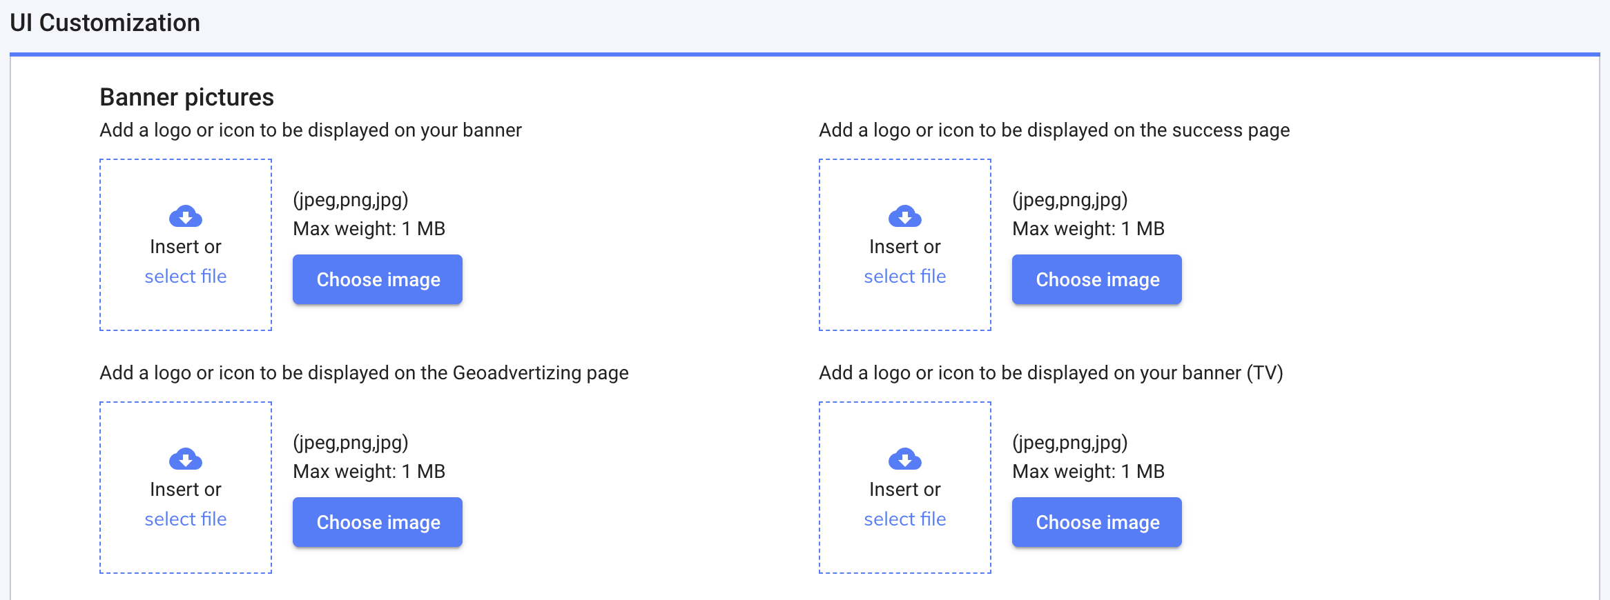This screenshot has width=1610, height=600.
Task: Click the 'UI Customization' header title
Action: point(105,23)
